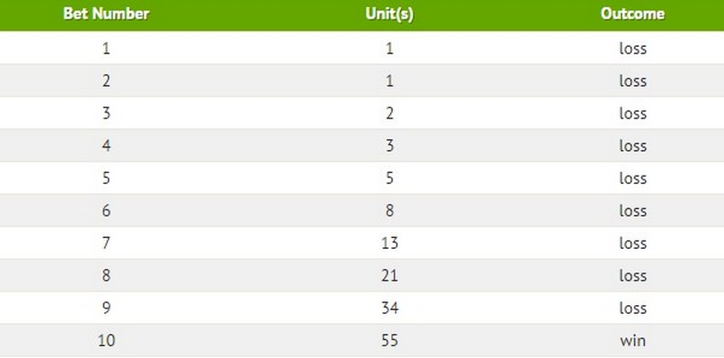Click the Outcome column header

click(633, 14)
